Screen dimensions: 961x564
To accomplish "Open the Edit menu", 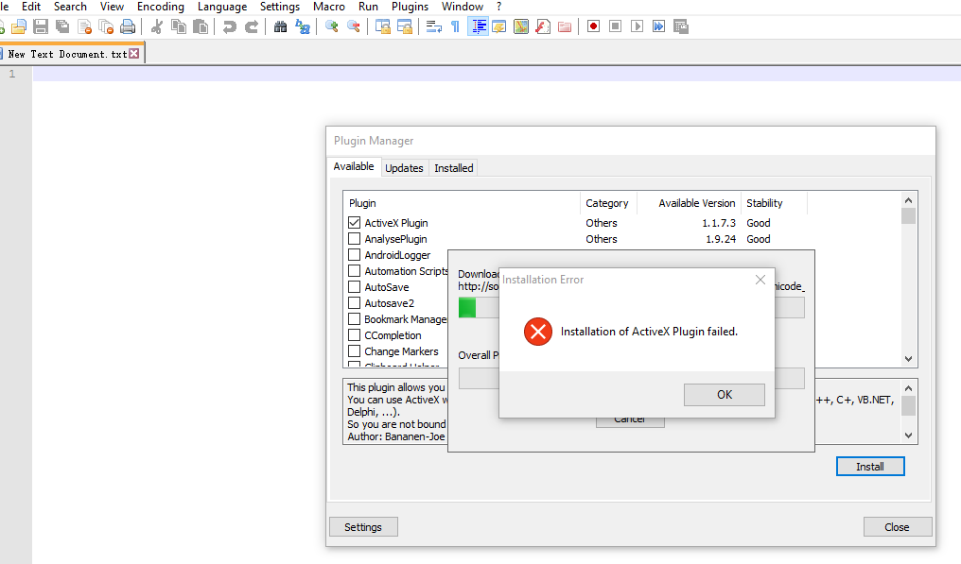I will coord(31,7).
